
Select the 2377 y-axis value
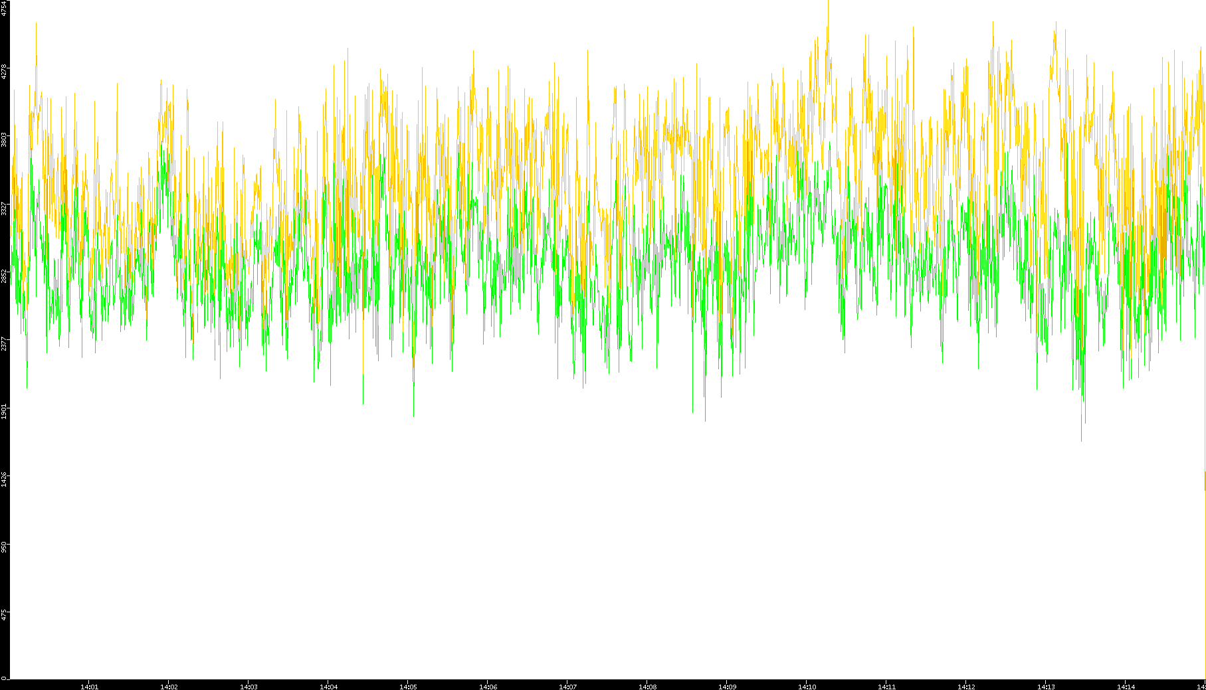click(x=4, y=344)
